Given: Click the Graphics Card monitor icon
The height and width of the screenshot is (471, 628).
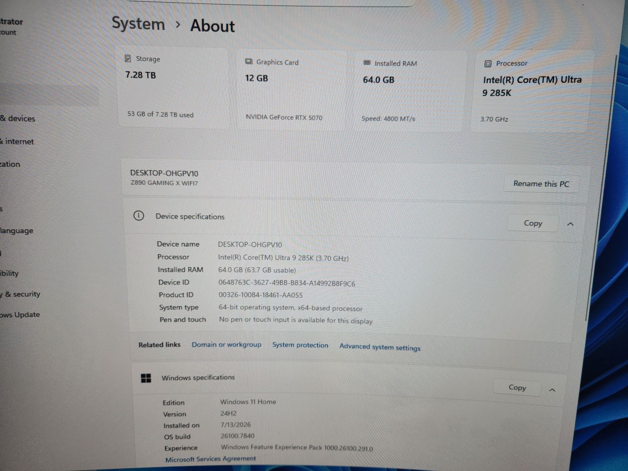Looking at the screenshot, I should click(x=249, y=62).
